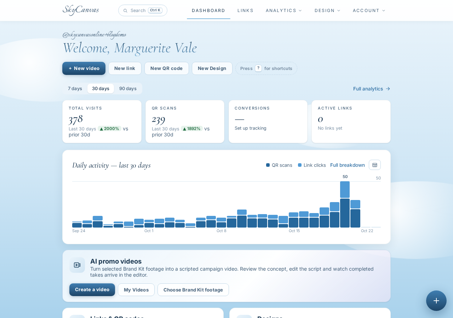Click the question mark shortcut key
Screen dimensions: 453x318
[x=258, y=68]
